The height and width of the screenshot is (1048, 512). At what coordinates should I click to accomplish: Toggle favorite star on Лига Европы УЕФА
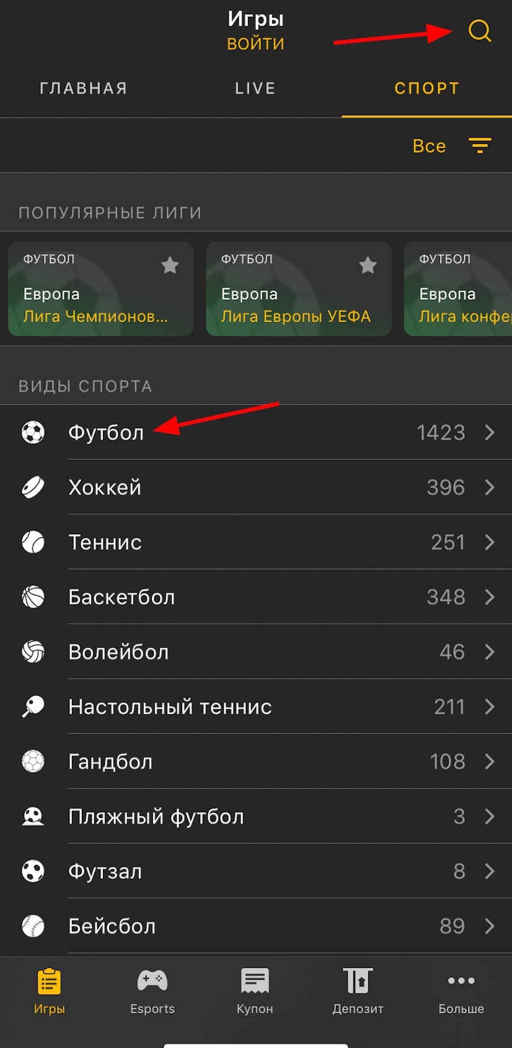[x=368, y=266]
